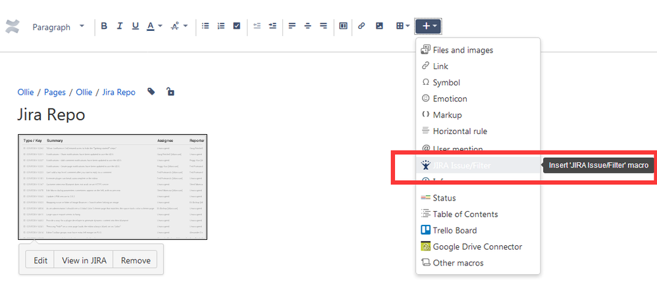Select the JIRA issues macro placeholder
The width and height of the screenshot is (657, 282).
pyautogui.click(x=113, y=187)
